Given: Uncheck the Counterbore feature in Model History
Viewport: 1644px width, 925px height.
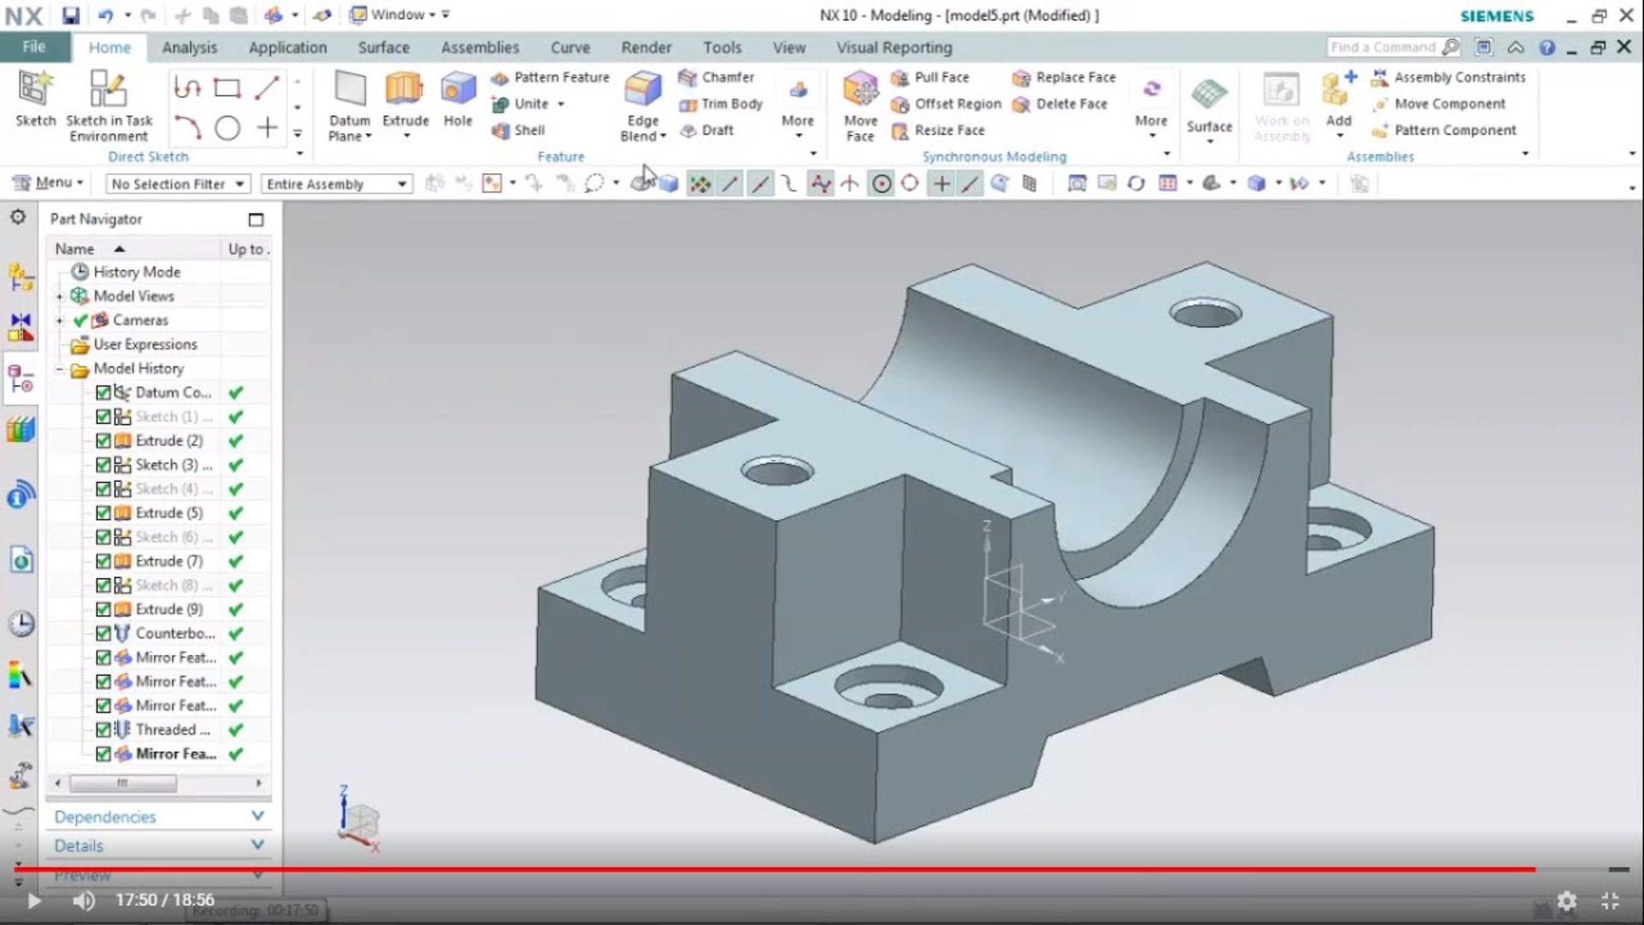Looking at the screenshot, I should pos(104,633).
